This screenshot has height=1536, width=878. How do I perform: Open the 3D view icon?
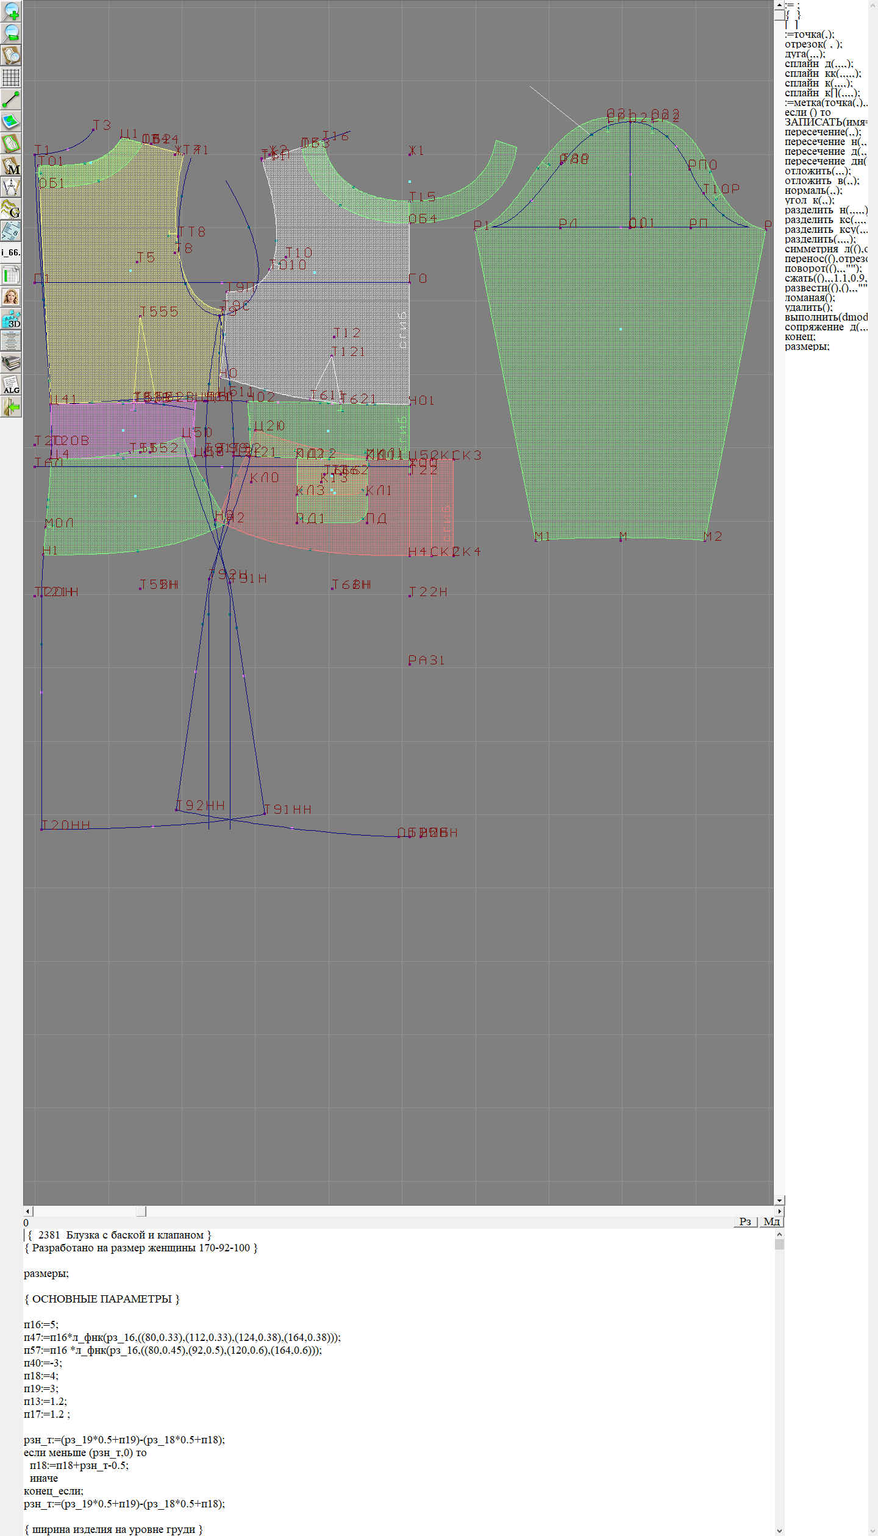coord(11,319)
